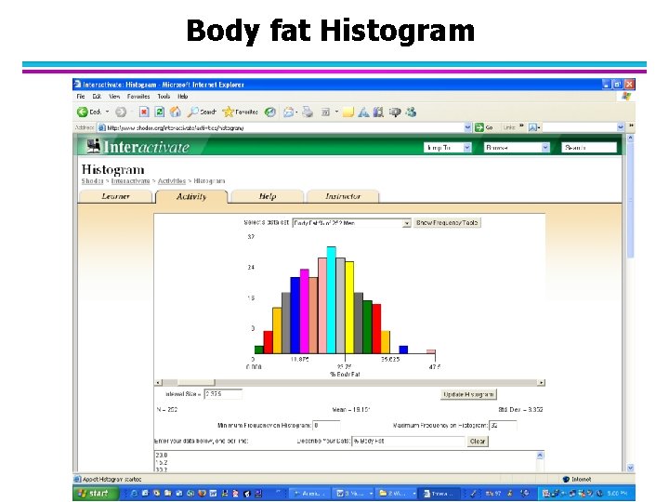
Task: Expand the toolbar overflow chevron at right
Action: (x=631, y=126)
